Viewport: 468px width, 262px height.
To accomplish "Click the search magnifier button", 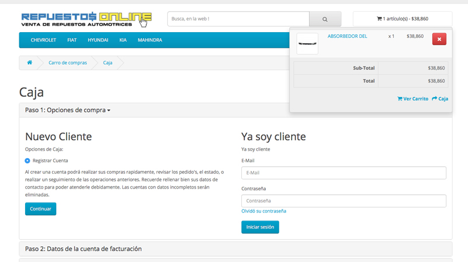I will click(x=325, y=19).
